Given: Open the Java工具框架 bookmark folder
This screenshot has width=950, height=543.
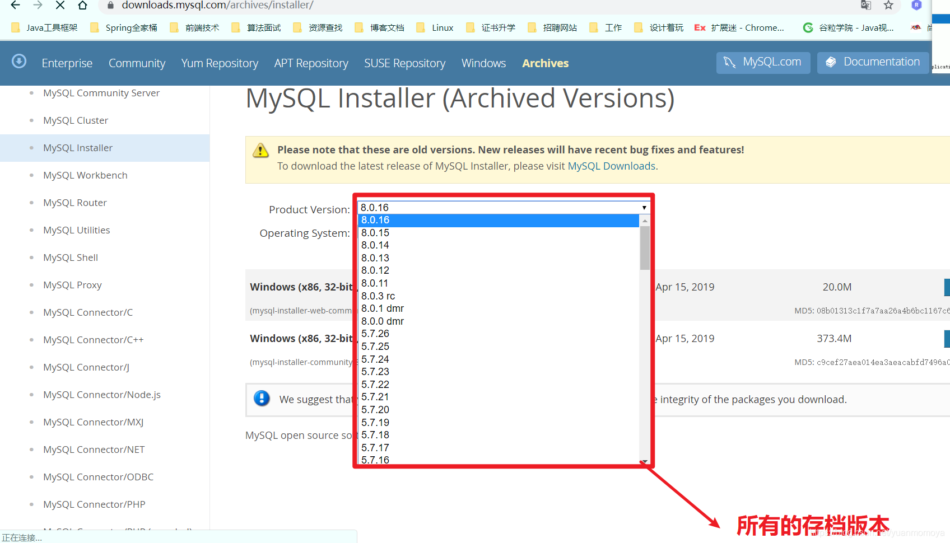Looking at the screenshot, I should 44,27.
